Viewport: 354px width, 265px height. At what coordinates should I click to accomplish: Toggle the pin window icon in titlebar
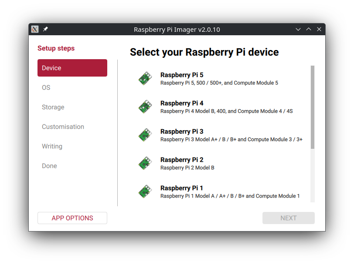[45, 29]
